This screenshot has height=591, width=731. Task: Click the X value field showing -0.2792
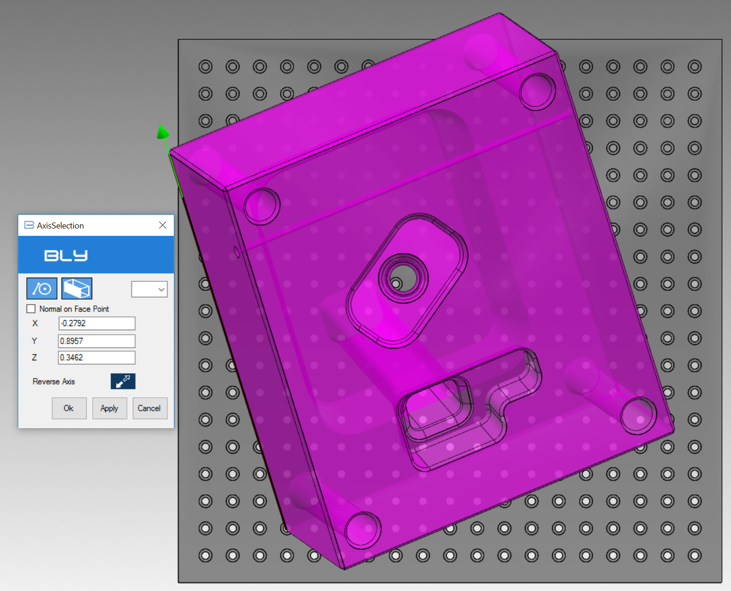(97, 323)
